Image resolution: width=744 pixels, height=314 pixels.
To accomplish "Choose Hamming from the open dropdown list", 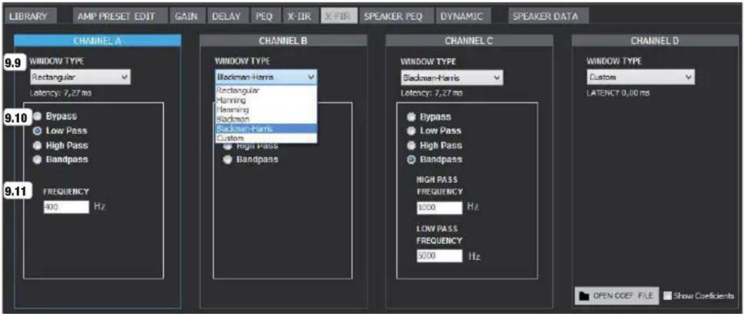I will (265, 109).
